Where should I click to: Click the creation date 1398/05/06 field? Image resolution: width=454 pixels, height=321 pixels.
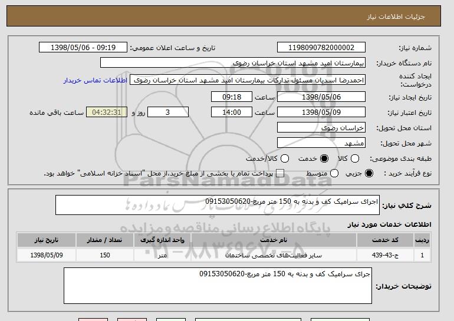point(321,97)
